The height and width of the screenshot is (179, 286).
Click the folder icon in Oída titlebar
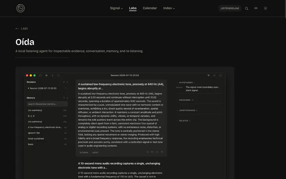[59, 75]
